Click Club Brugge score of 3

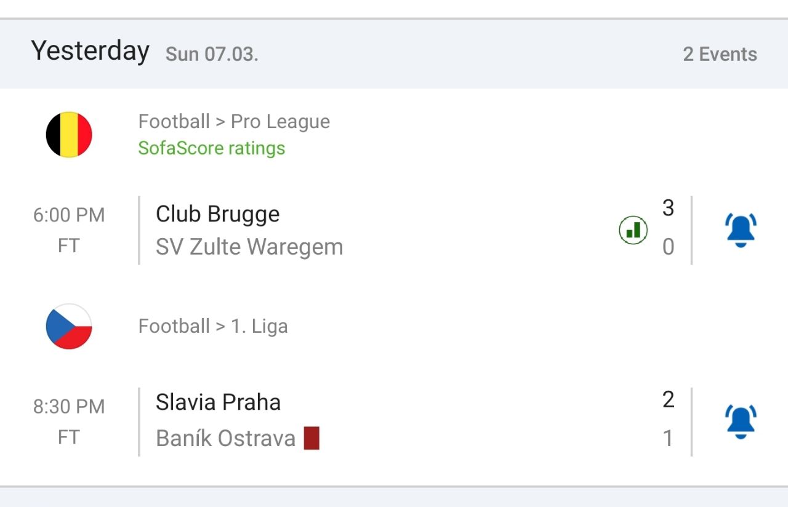click(669, 208)
